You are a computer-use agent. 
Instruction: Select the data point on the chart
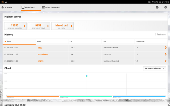pyautogui.click(x=87, y=76)
